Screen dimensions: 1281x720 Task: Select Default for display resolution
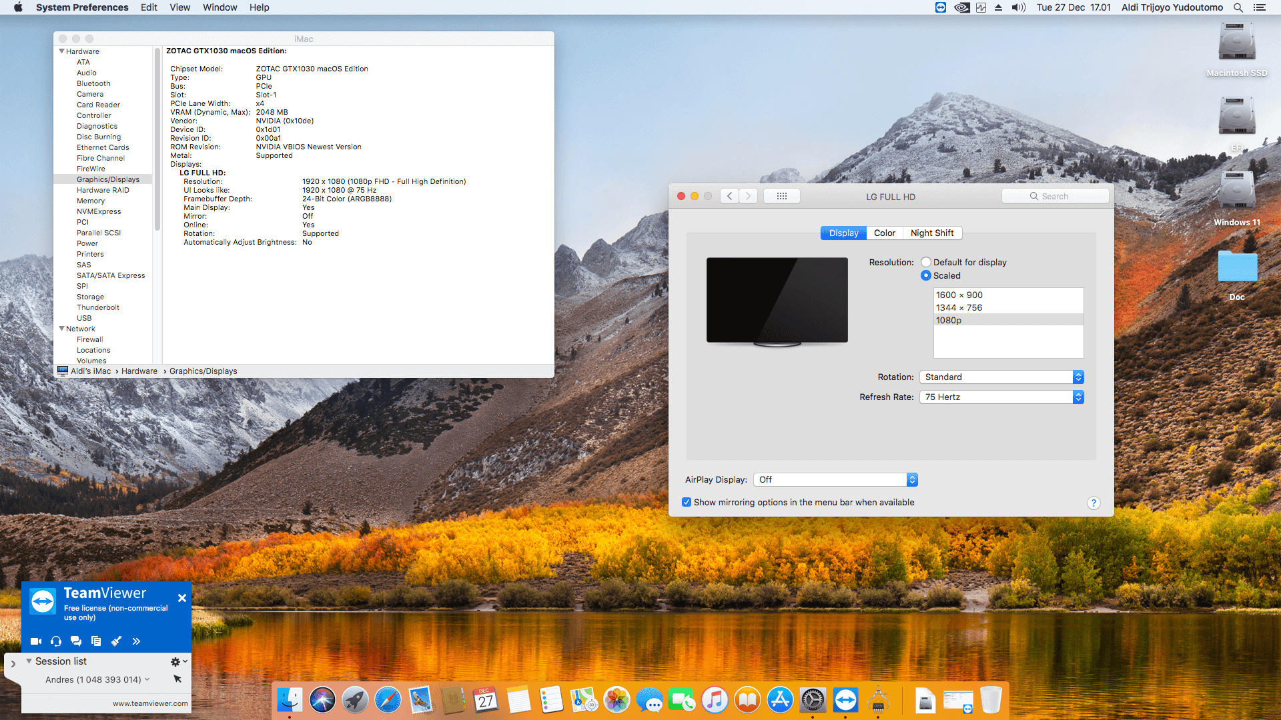tap(926, 262)
